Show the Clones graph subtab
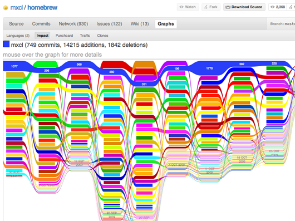This screenshot has height=221, width=295. [102, 36]
